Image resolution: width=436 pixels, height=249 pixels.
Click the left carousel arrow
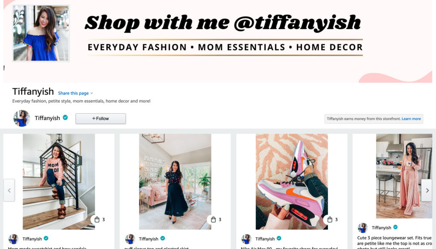pos(9,190)
